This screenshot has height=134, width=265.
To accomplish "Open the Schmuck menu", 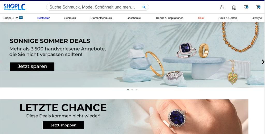I will pyautogui.click(x=70, y=18).
